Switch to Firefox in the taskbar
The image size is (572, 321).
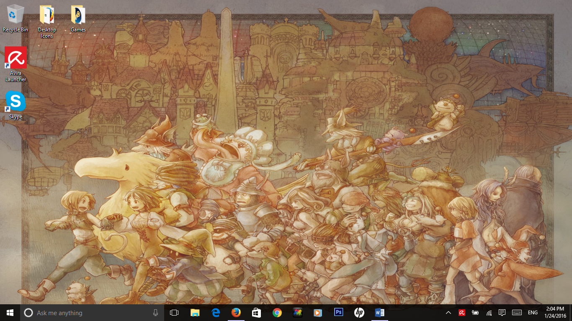click(236, 313)
